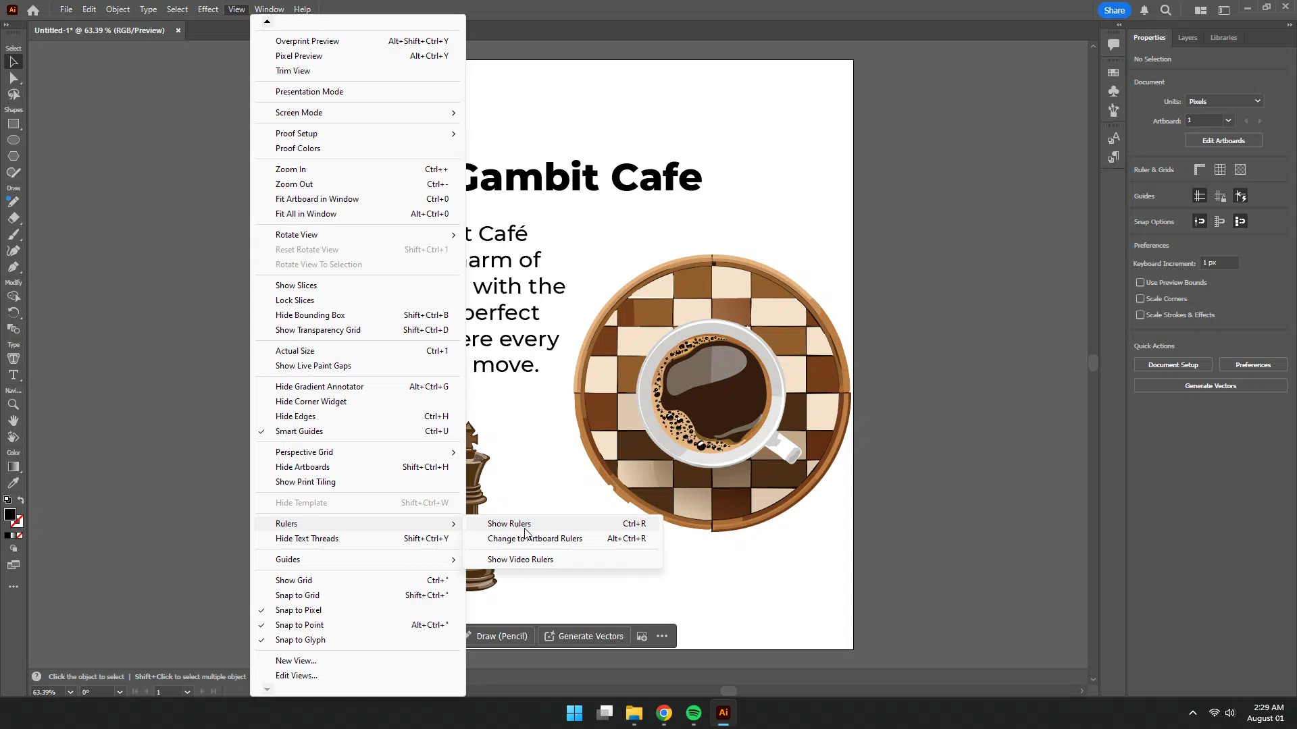Open the zoom level dropdown arrow

click(x=70, y=692)
